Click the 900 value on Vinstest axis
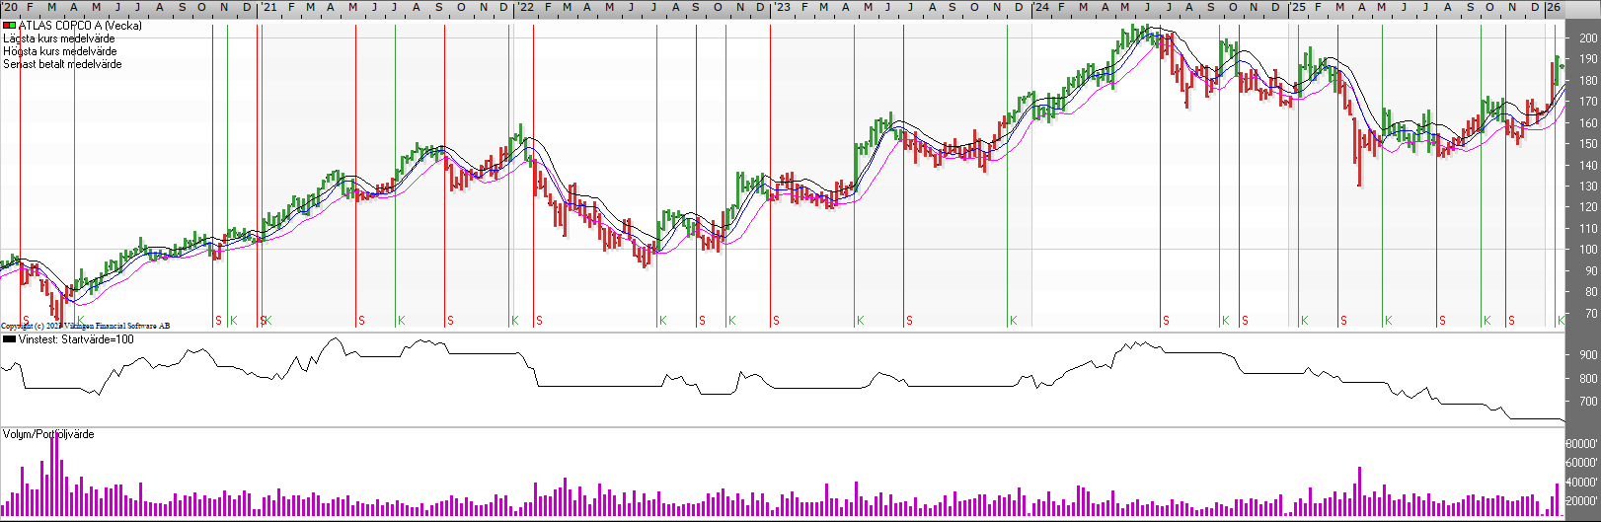Screen dimensions: 1601x522 tap(1588, 355)
